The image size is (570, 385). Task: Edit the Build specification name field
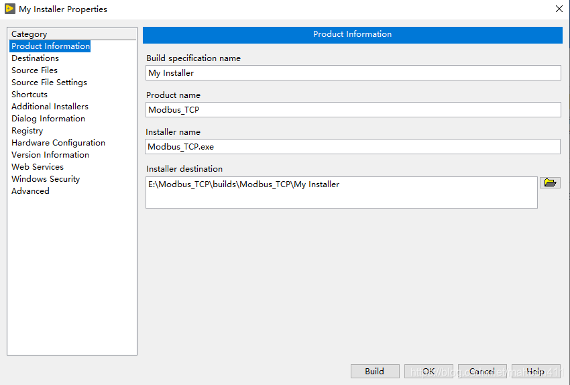pyautogui.click(x=353, y=72)
